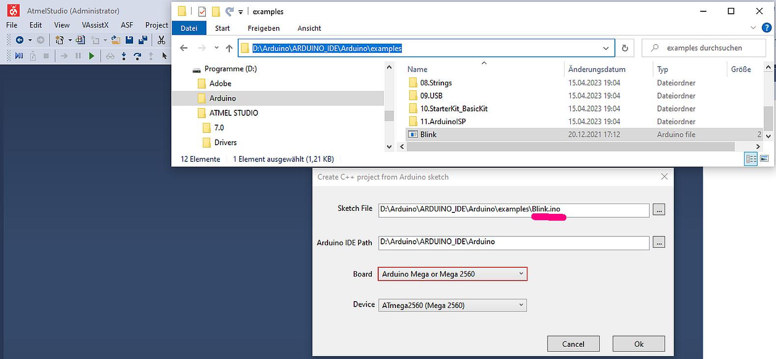Click Start Debugging and Break icon
The width and height of the screenshot is (776, 359).
19,56
